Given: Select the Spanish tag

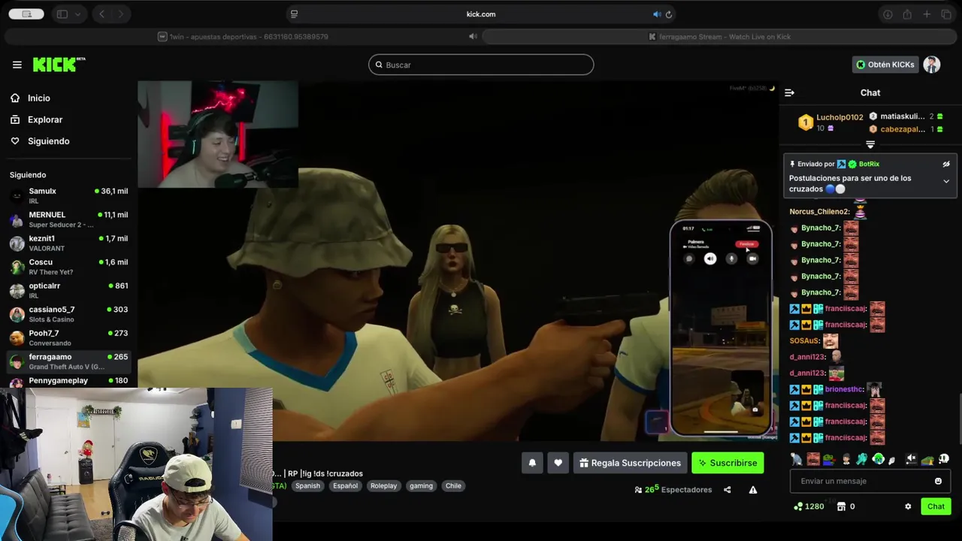Looking at the screenshot, I should pyautogui.click(x=307, y=486).
